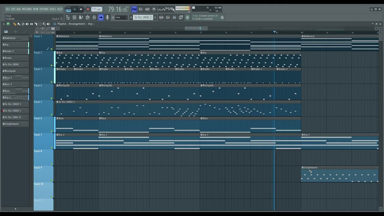Toggle typing keyboard to piano button
384x216 pixels.
(134, 9)
